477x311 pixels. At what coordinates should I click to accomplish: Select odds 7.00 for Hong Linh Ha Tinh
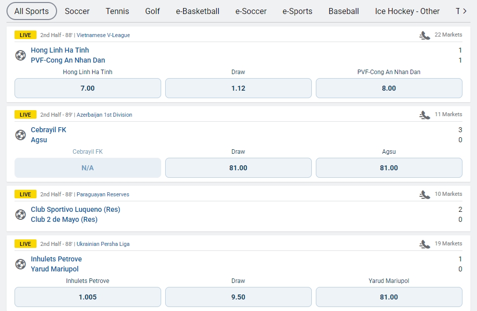[x=87, y=88]
